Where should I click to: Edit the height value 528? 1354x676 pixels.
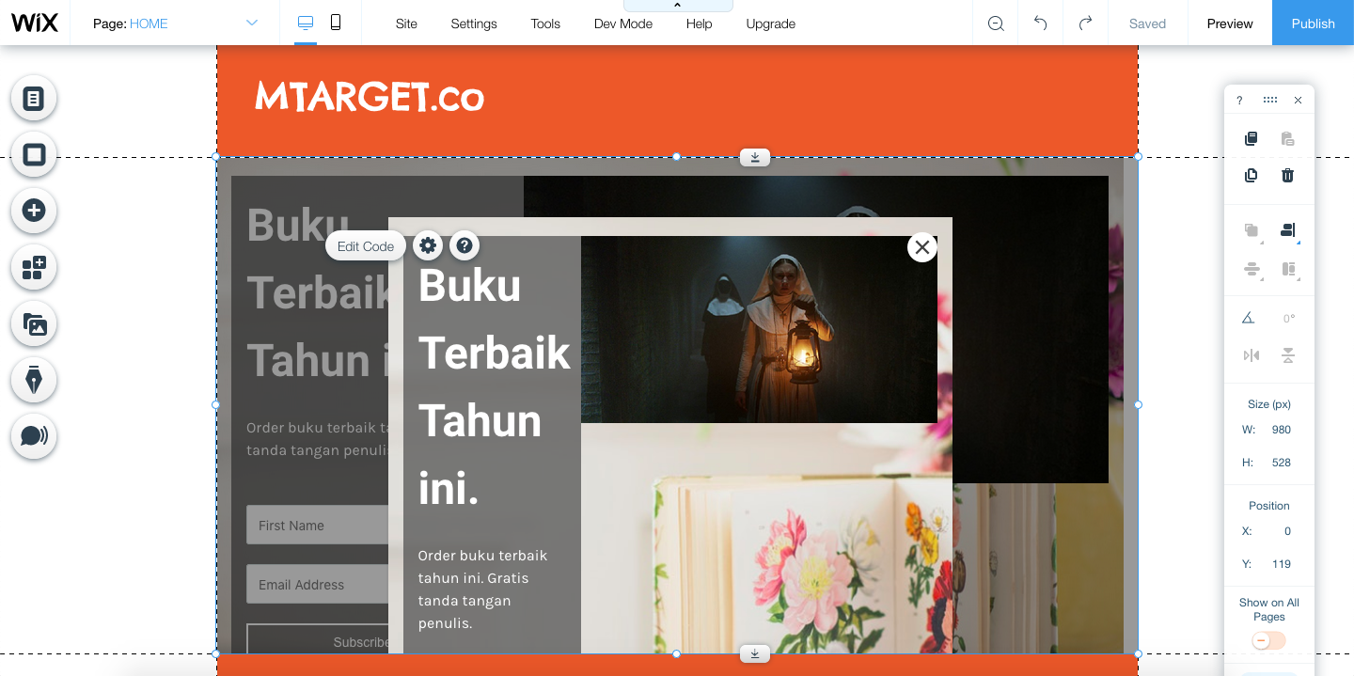pyautogui.click(x=1281, y=463)
